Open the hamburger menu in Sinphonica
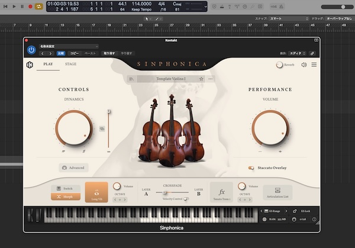 [x=314, y=65]
